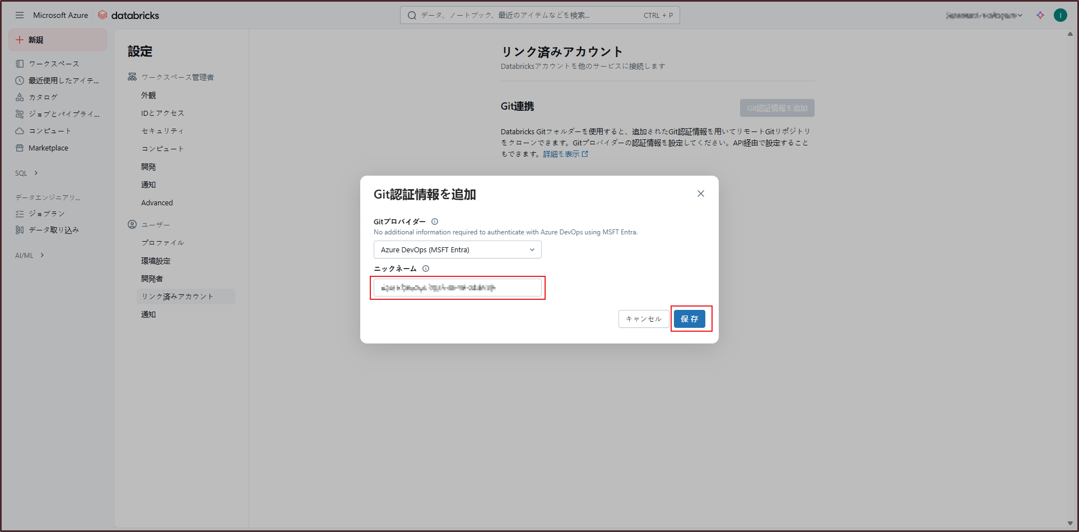Close the Git認証情報を追加 dialog
Image resolution: width=1079 pixels, height=532 pixels.
click(701, 194)
